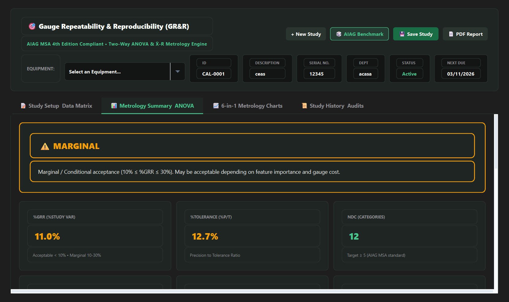Click the SERIAL NO. field label

319,63
